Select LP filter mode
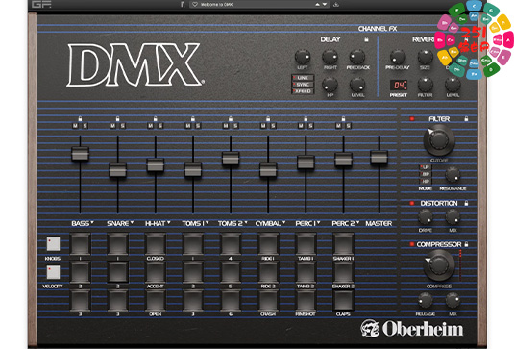Image resolution: width=514 pixels, height=349 pixels. [426, 167]
